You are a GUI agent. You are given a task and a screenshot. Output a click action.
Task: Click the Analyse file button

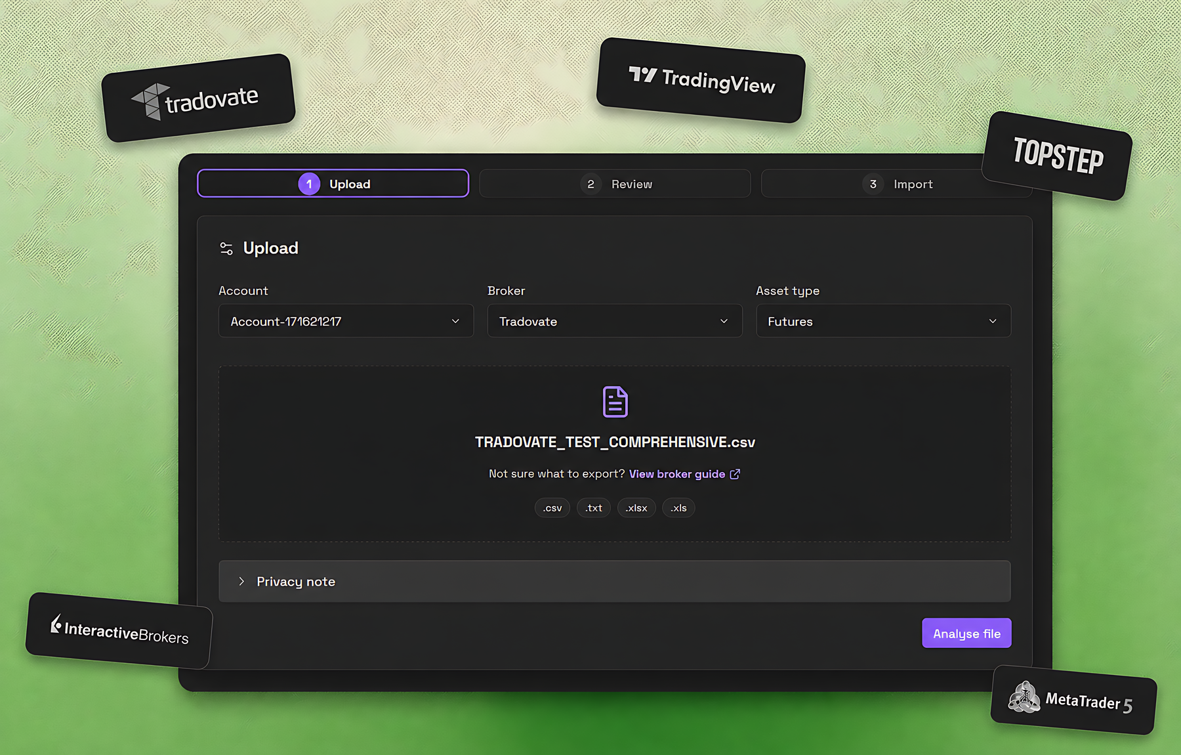966,633
